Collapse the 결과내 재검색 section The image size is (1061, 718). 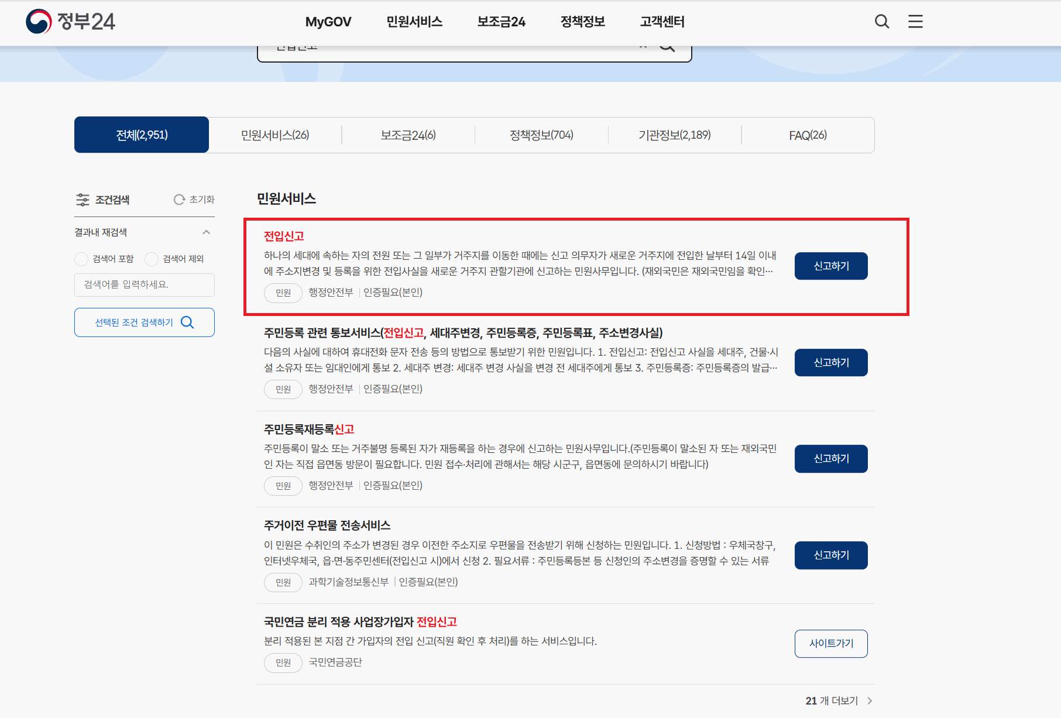pos(206,232)
